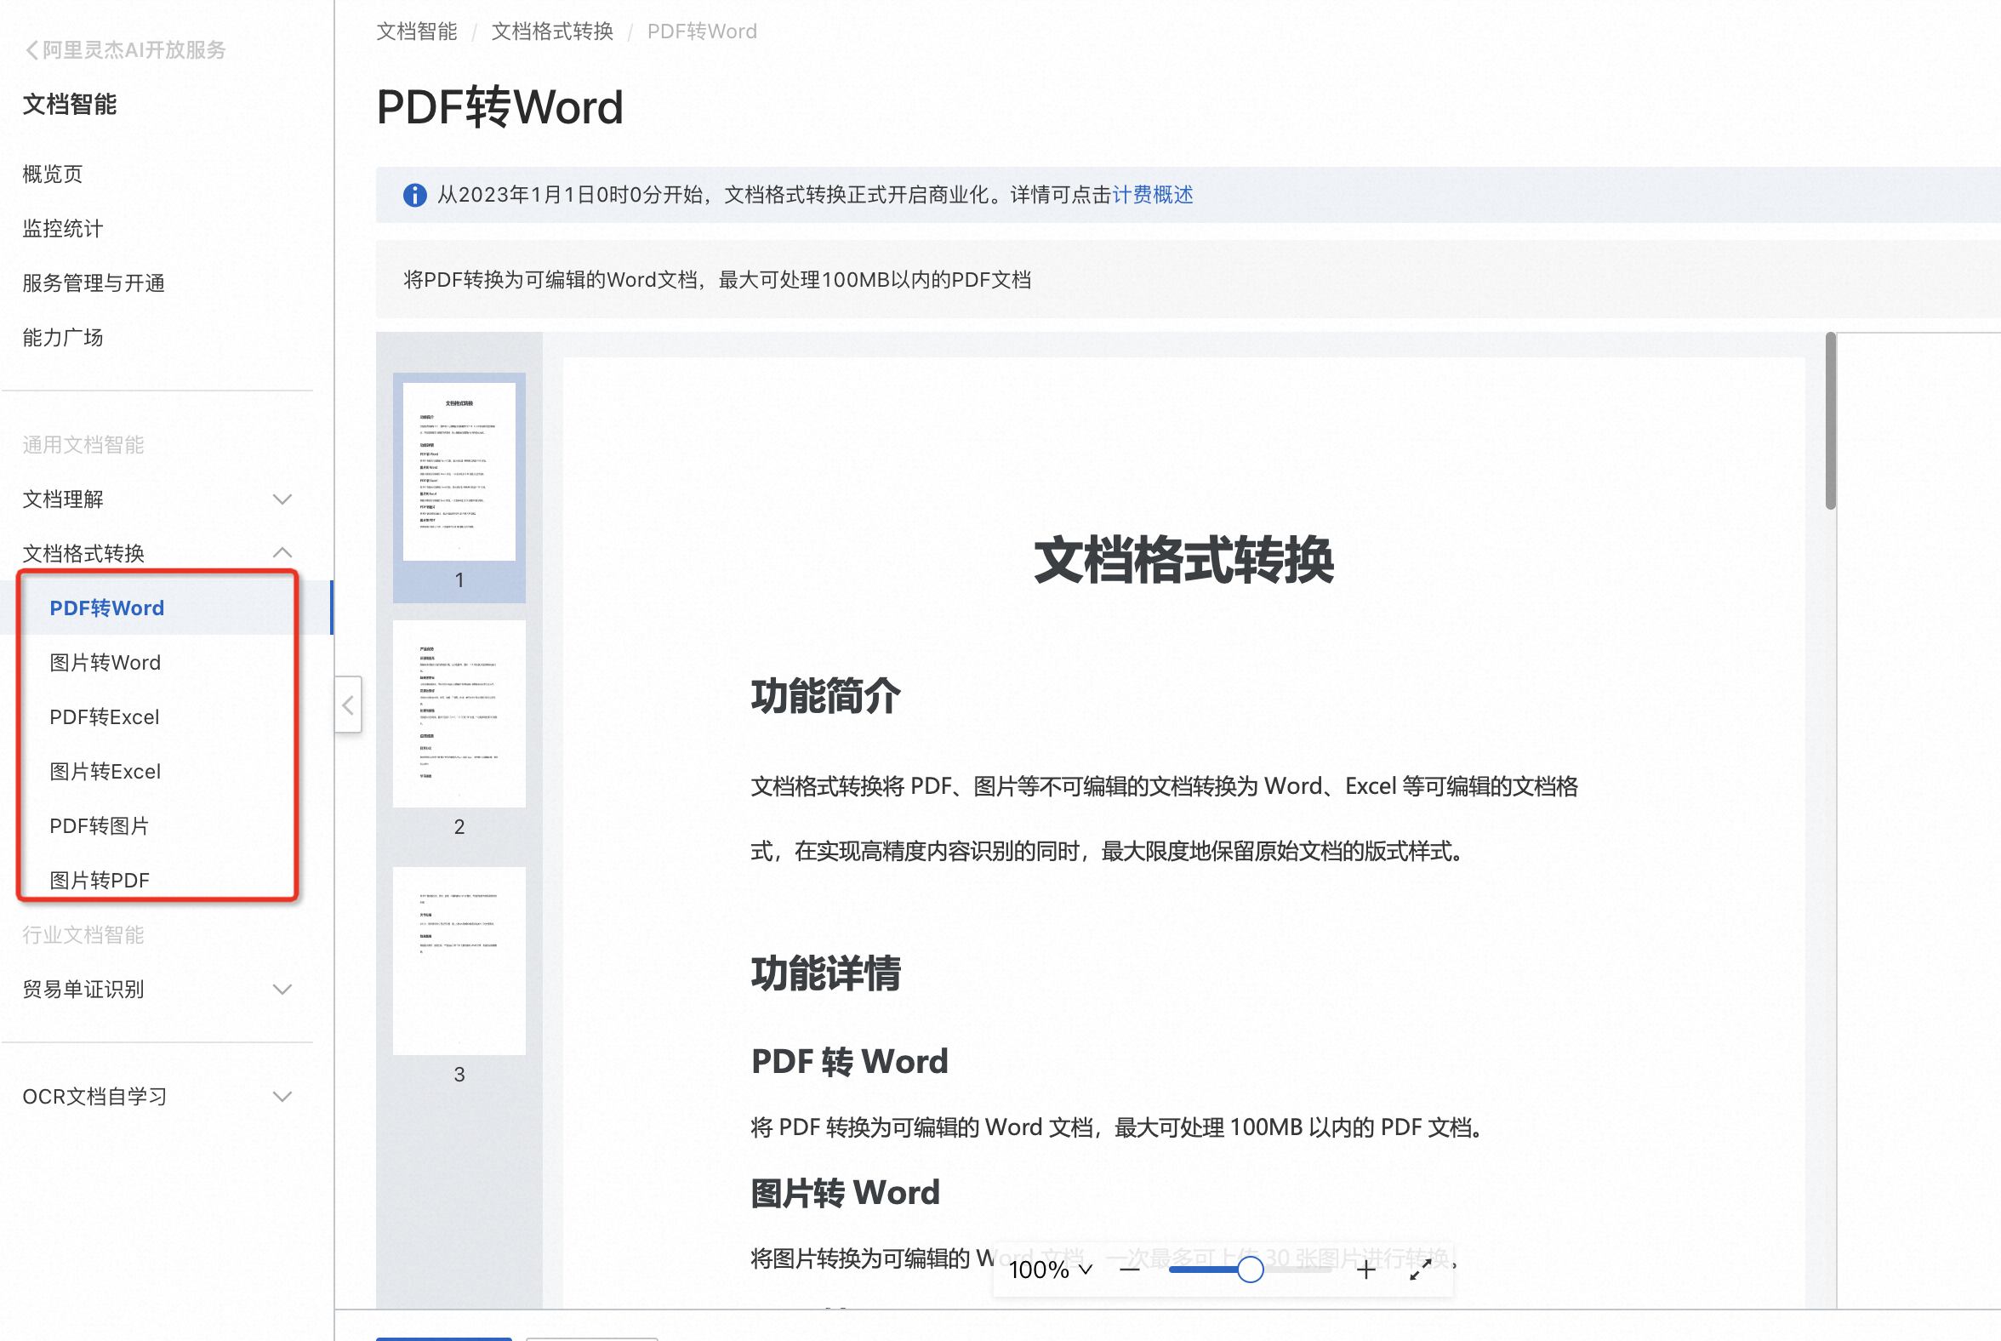Open the 计费概述 link
This screenshot has height=1341, width=2001.
tap(1152, 195)
